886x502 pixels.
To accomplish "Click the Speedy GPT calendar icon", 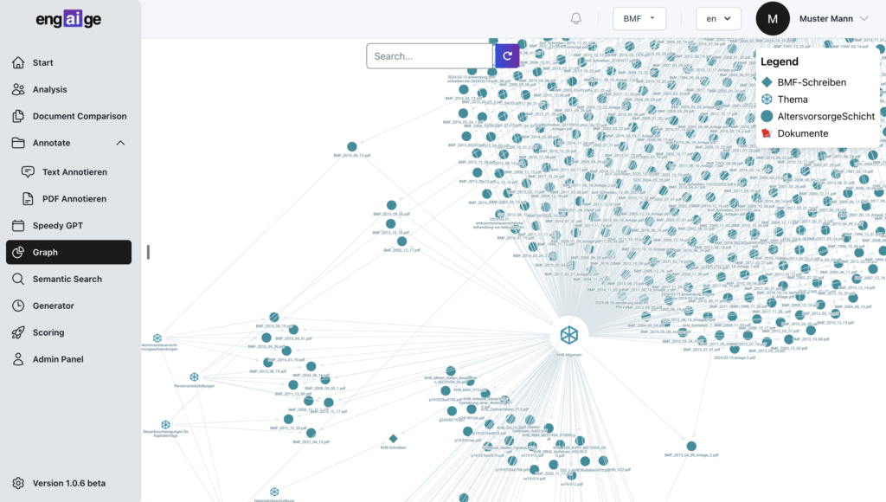I will pyautogui.click(x=18, y=226).
